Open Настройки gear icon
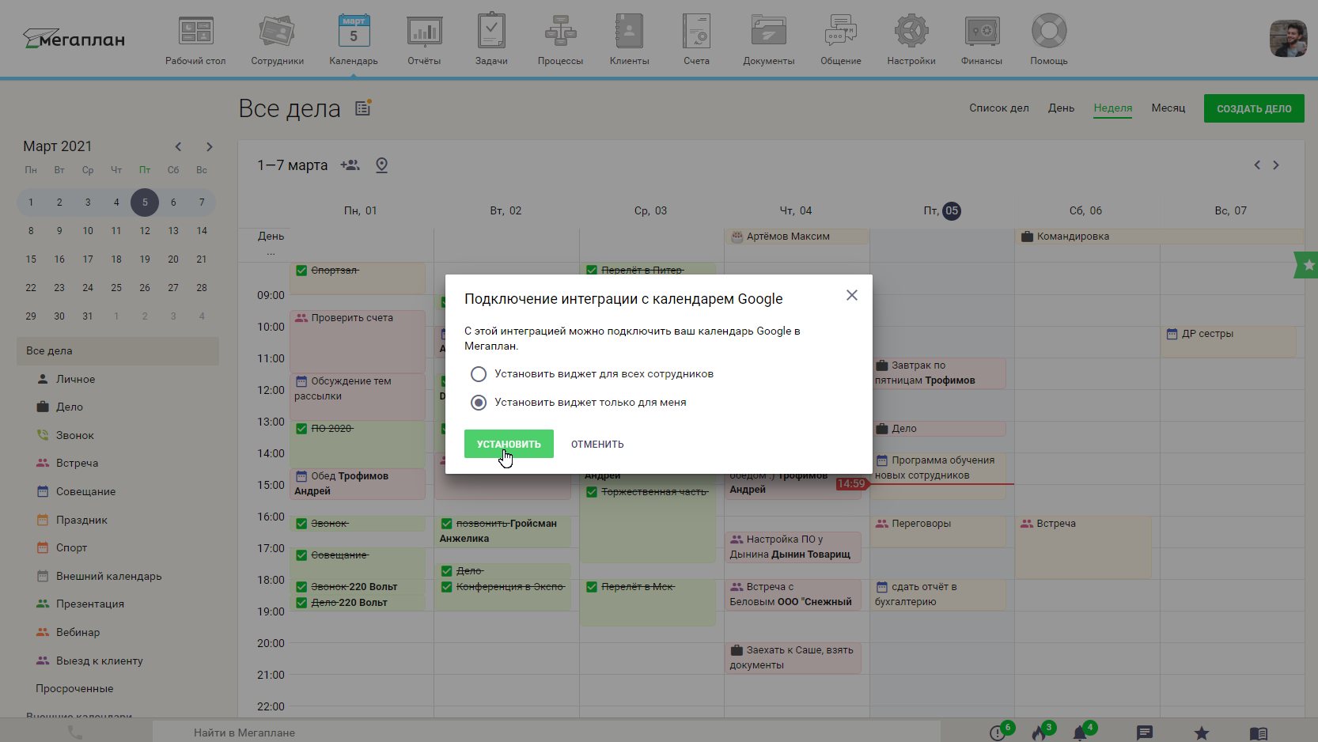 pos(911,32)
